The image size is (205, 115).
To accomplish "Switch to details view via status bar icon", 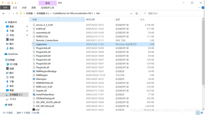I will (x=198, y=113).
